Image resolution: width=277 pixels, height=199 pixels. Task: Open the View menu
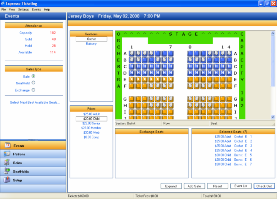pos(12,10)
